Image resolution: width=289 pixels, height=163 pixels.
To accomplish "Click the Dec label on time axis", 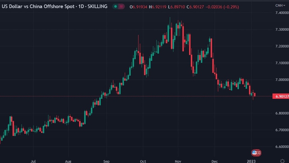I will tap(215, 161).
